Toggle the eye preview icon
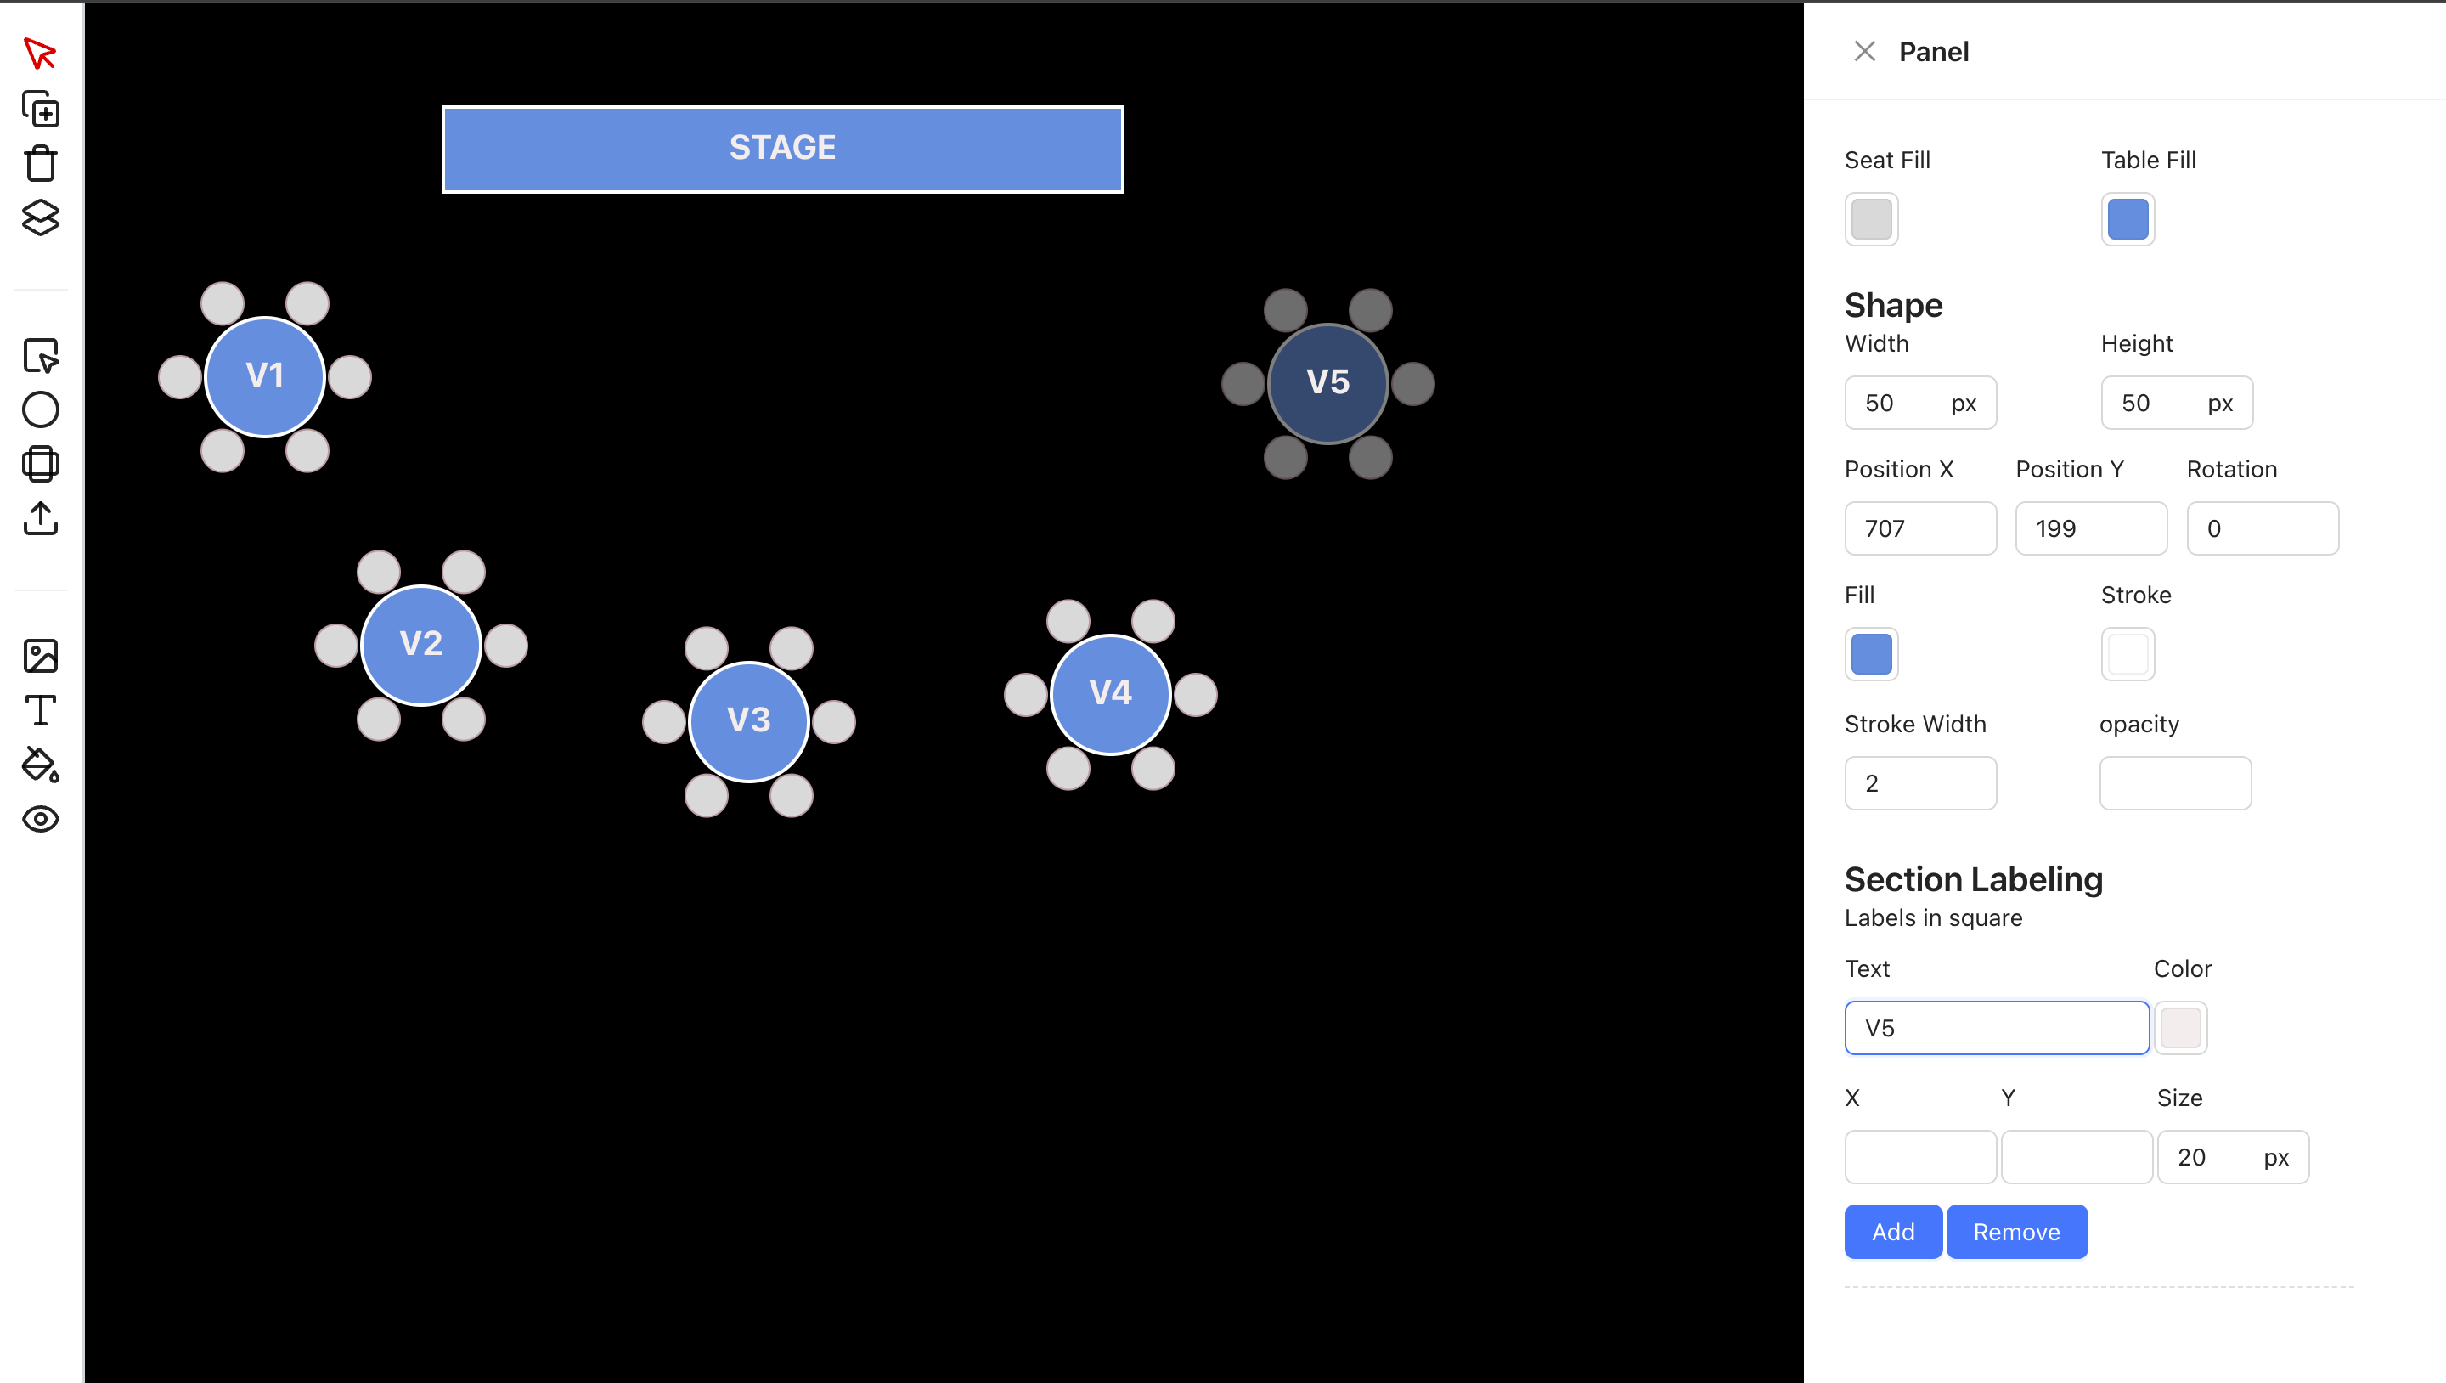The width and height of the screenshot is (2446, 1383). tap(40, 819)
